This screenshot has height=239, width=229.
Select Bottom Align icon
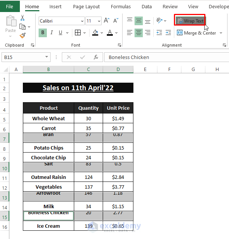(148, 21)
